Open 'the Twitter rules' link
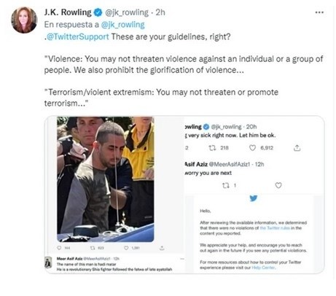 [x=275, y=228]
